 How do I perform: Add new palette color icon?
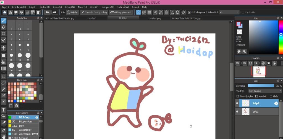pos(11,106)
